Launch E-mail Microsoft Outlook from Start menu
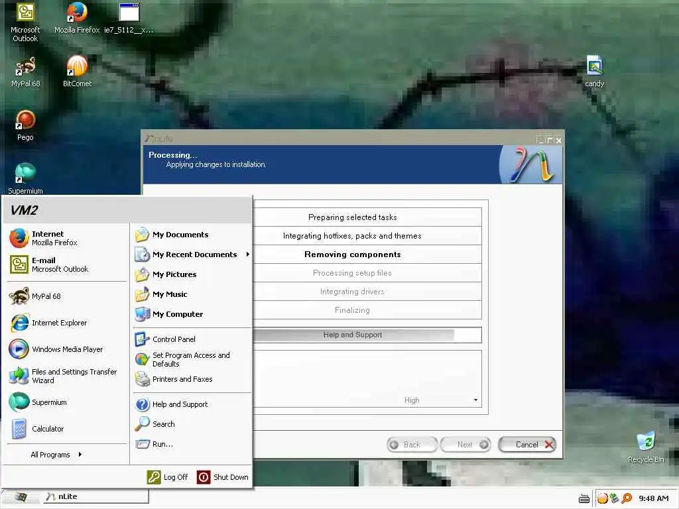679x509 pixels. pos(67,264)
